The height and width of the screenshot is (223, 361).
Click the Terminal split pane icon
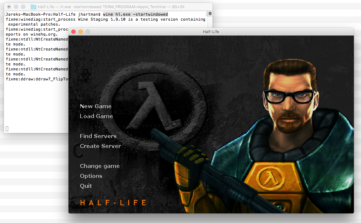210,14
